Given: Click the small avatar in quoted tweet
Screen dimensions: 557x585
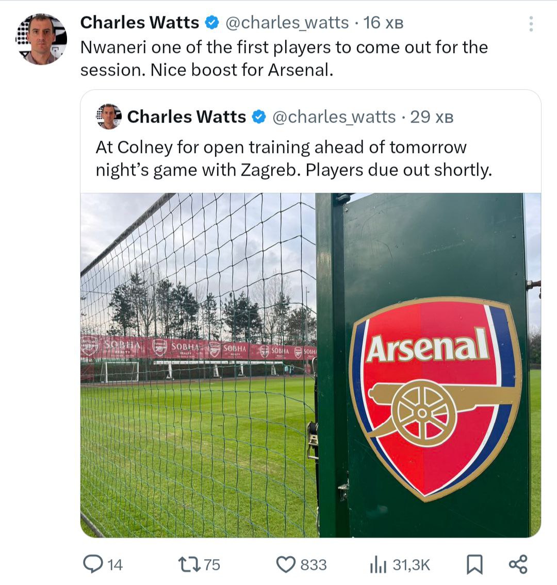Looking at the screenshot, I should pos(108,116).
